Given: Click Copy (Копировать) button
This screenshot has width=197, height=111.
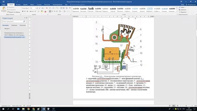Looking at the screenshot, I should coord(11,10).
